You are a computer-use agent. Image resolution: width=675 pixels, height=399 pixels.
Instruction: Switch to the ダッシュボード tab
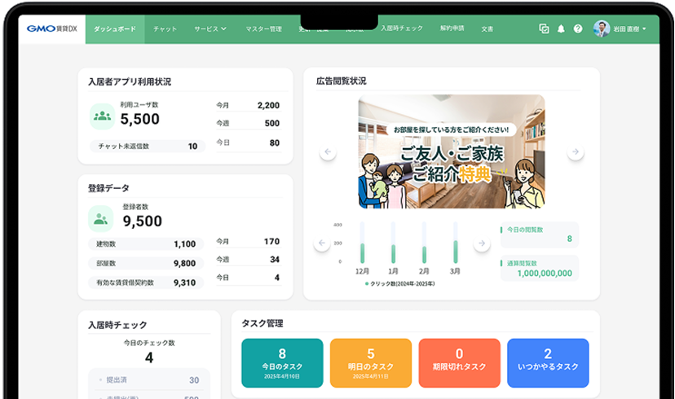coord(115,28)
